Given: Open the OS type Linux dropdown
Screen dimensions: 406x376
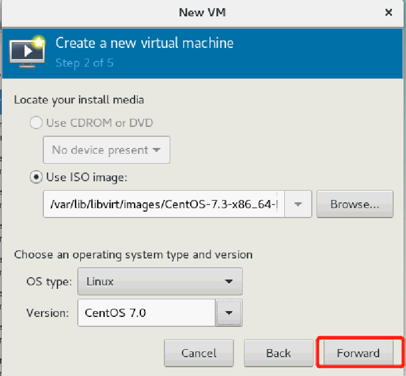Looking at the screenshot, I should 160,281.
